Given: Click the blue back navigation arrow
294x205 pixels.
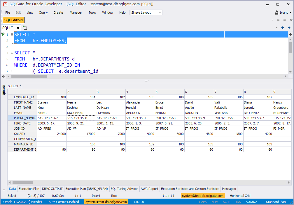Looking at the screenshot, I should click(282, 28).
